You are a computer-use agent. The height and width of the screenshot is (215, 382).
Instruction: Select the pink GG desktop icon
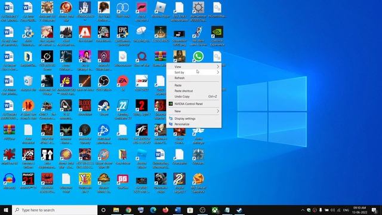coord(122,179)
